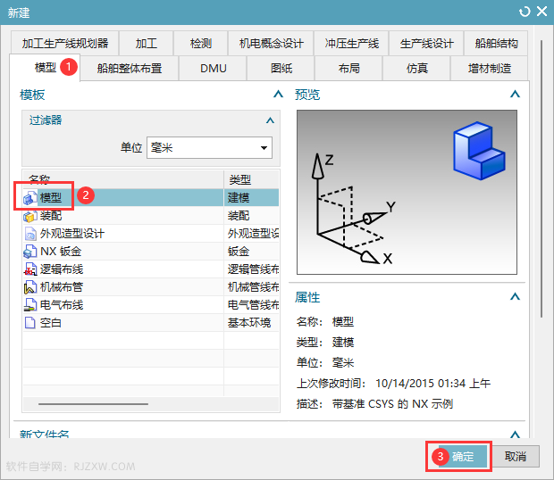Switch to the 加工生产线规划器 tab
The height and width of the screenshot is (480, 554).
coord(65,44)
